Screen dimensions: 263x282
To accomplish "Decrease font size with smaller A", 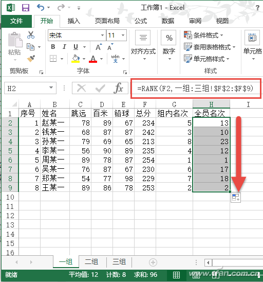I will pyautogui.click(x=110, y=47).
